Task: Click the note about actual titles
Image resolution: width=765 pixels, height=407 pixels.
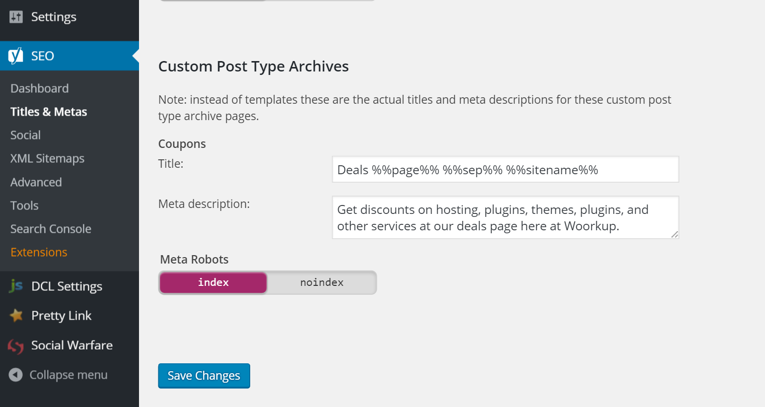Action: [x=415, y=108]
